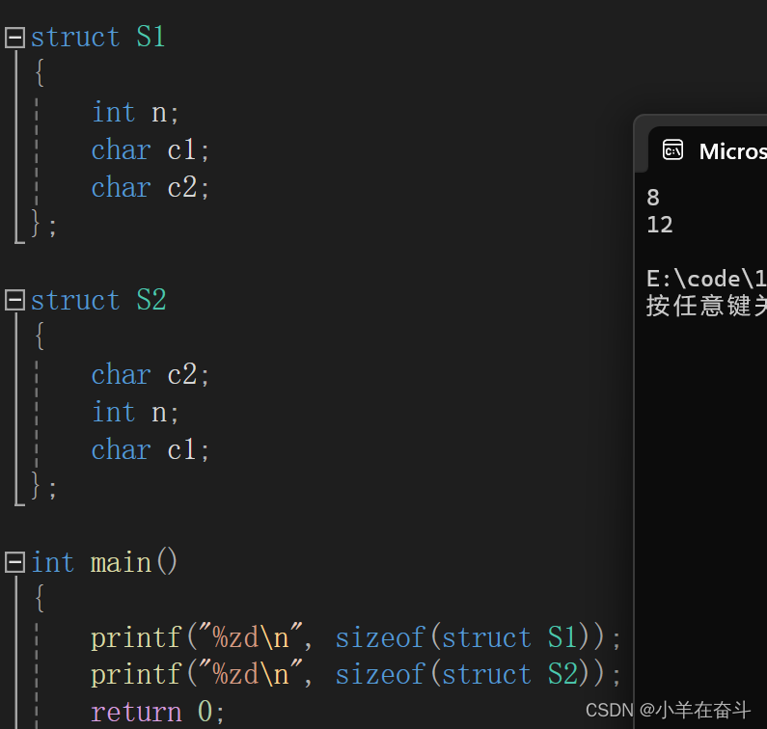
Task: Click console output value 12
Action: pyautogui.click(x=659, y=225)
